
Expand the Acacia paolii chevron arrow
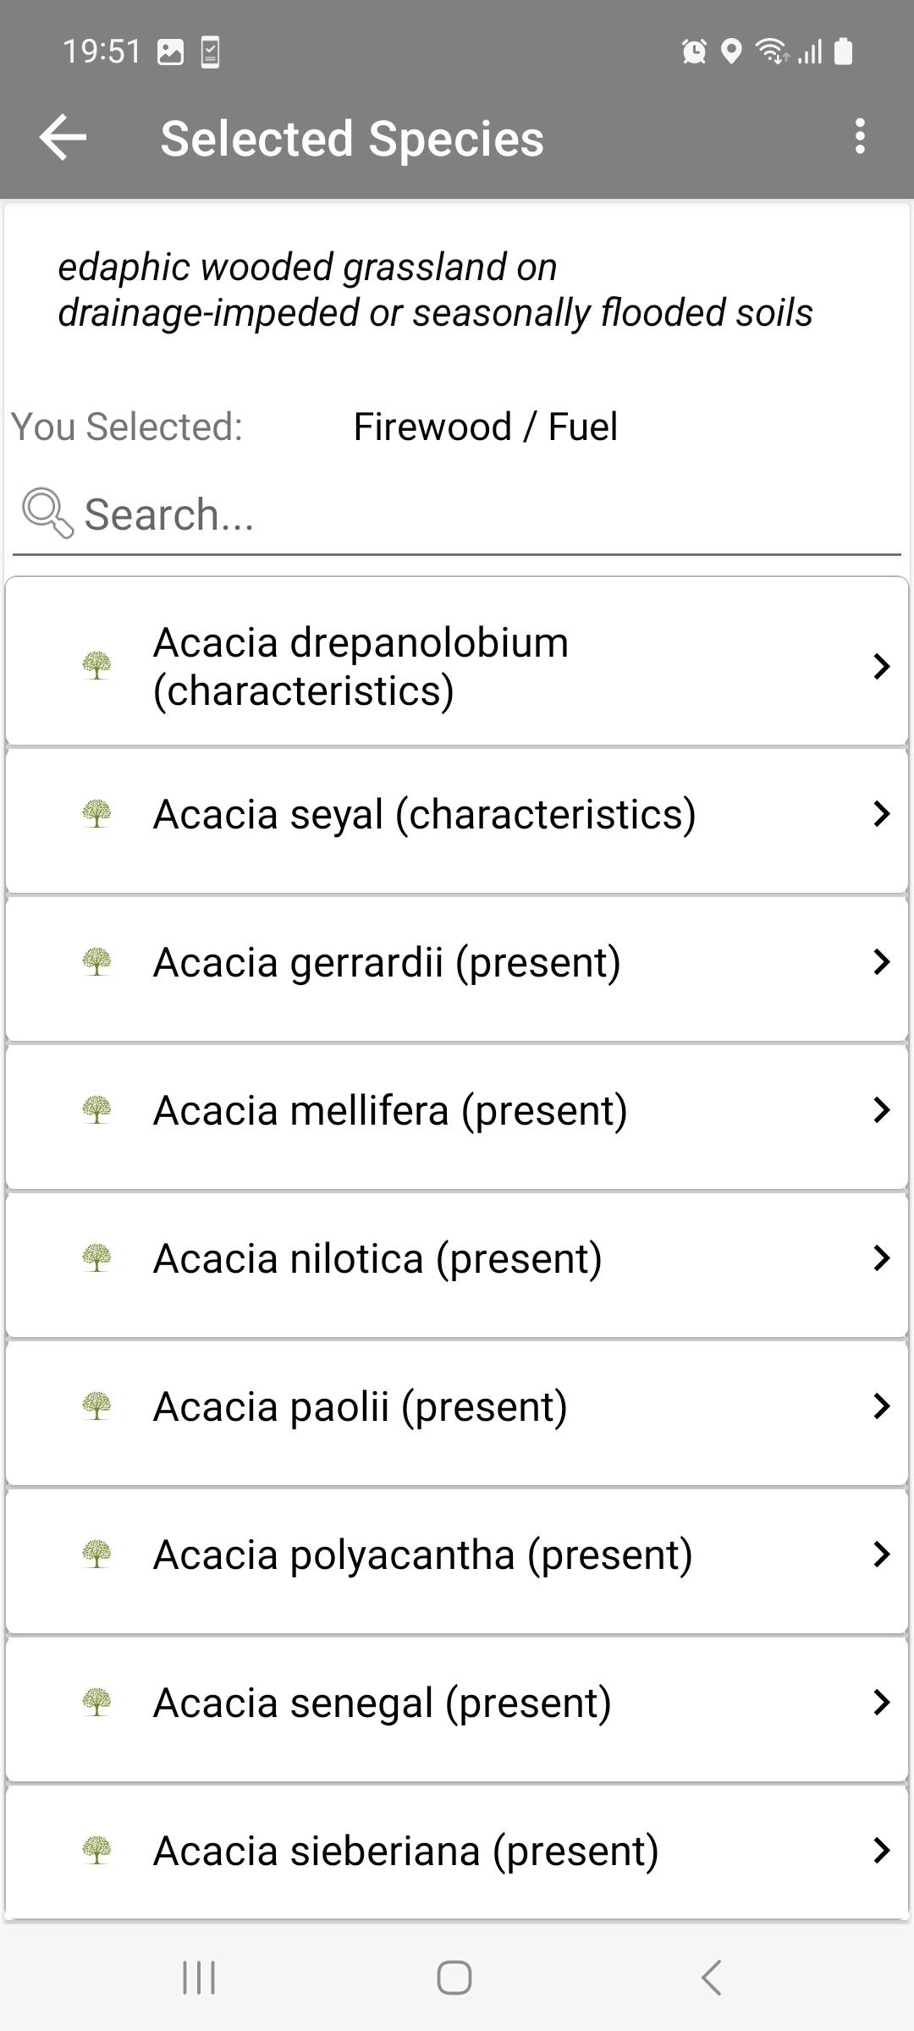[x=881, y=1406]
